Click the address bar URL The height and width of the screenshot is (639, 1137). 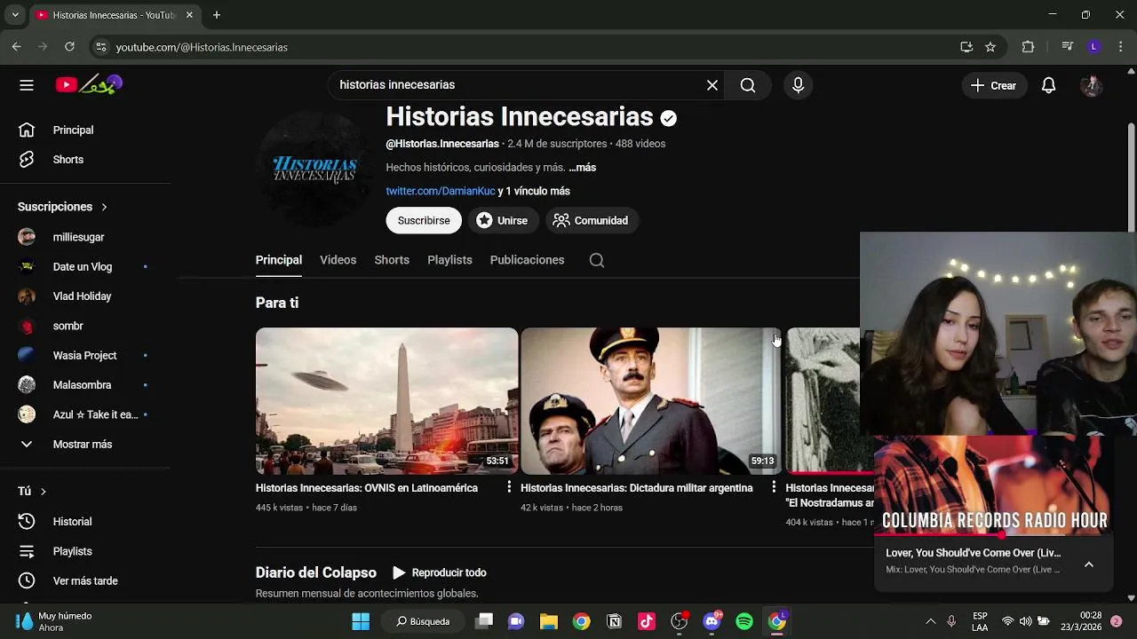coord(202,47)
